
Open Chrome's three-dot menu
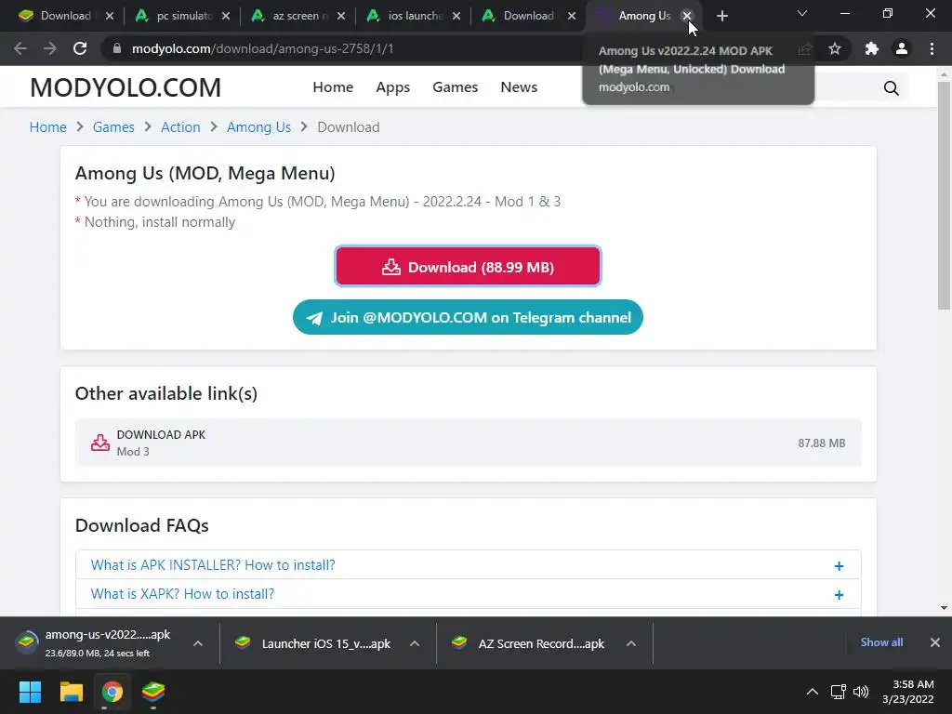pyautogui.click(x=932, y=48)
